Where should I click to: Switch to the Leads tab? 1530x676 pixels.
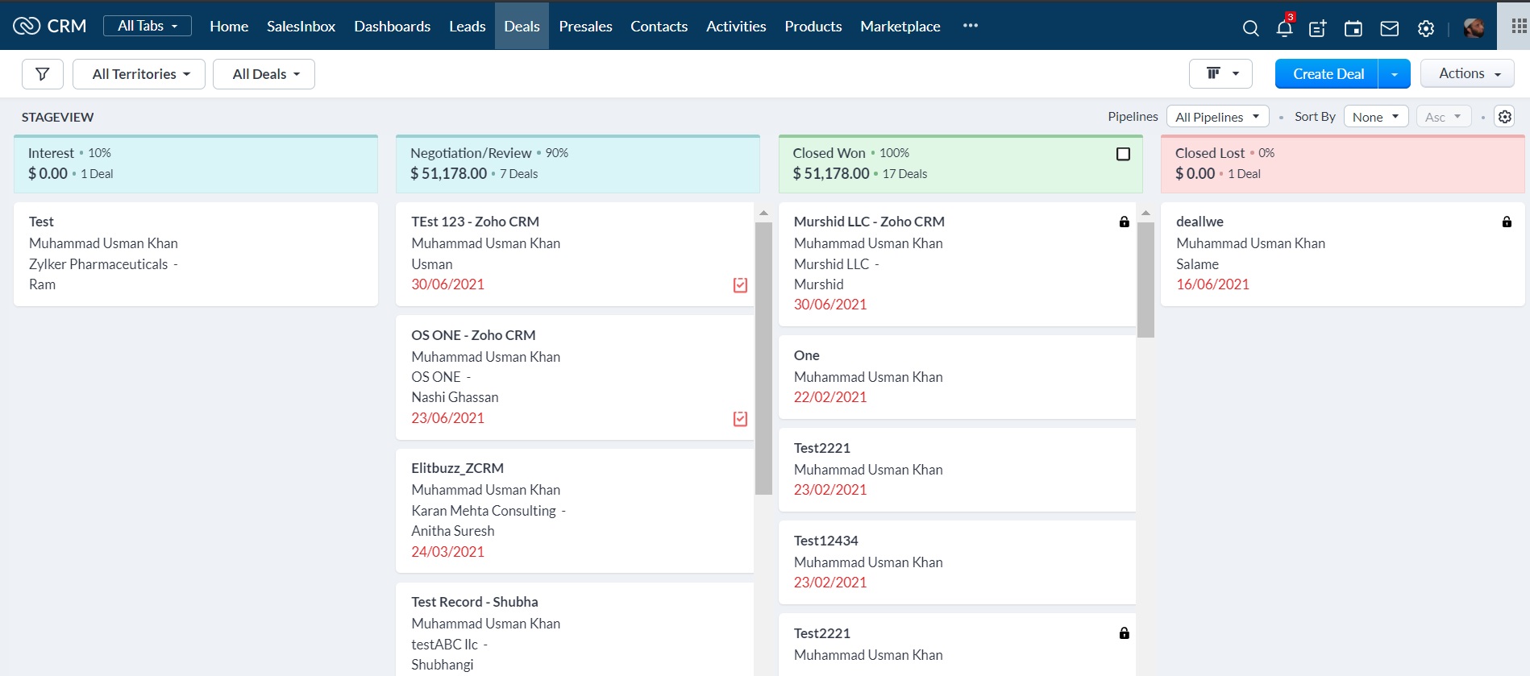[467, 26]
